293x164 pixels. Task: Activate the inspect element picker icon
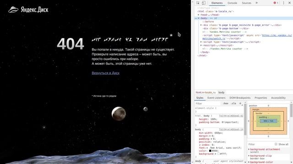click(198, 3)
